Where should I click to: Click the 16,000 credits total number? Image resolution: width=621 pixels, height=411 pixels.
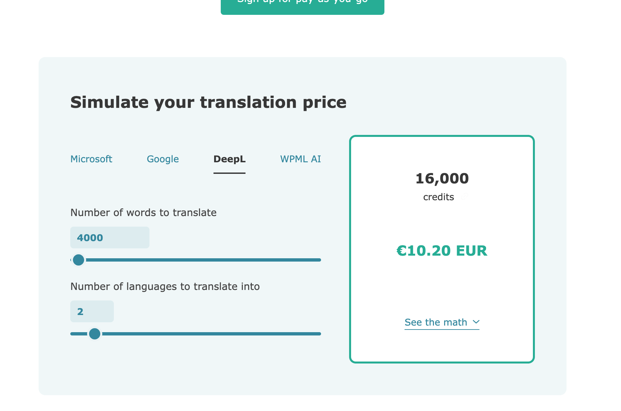pos(442,178)
